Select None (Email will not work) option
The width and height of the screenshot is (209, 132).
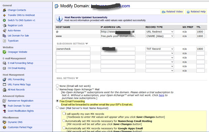point(57,86)
